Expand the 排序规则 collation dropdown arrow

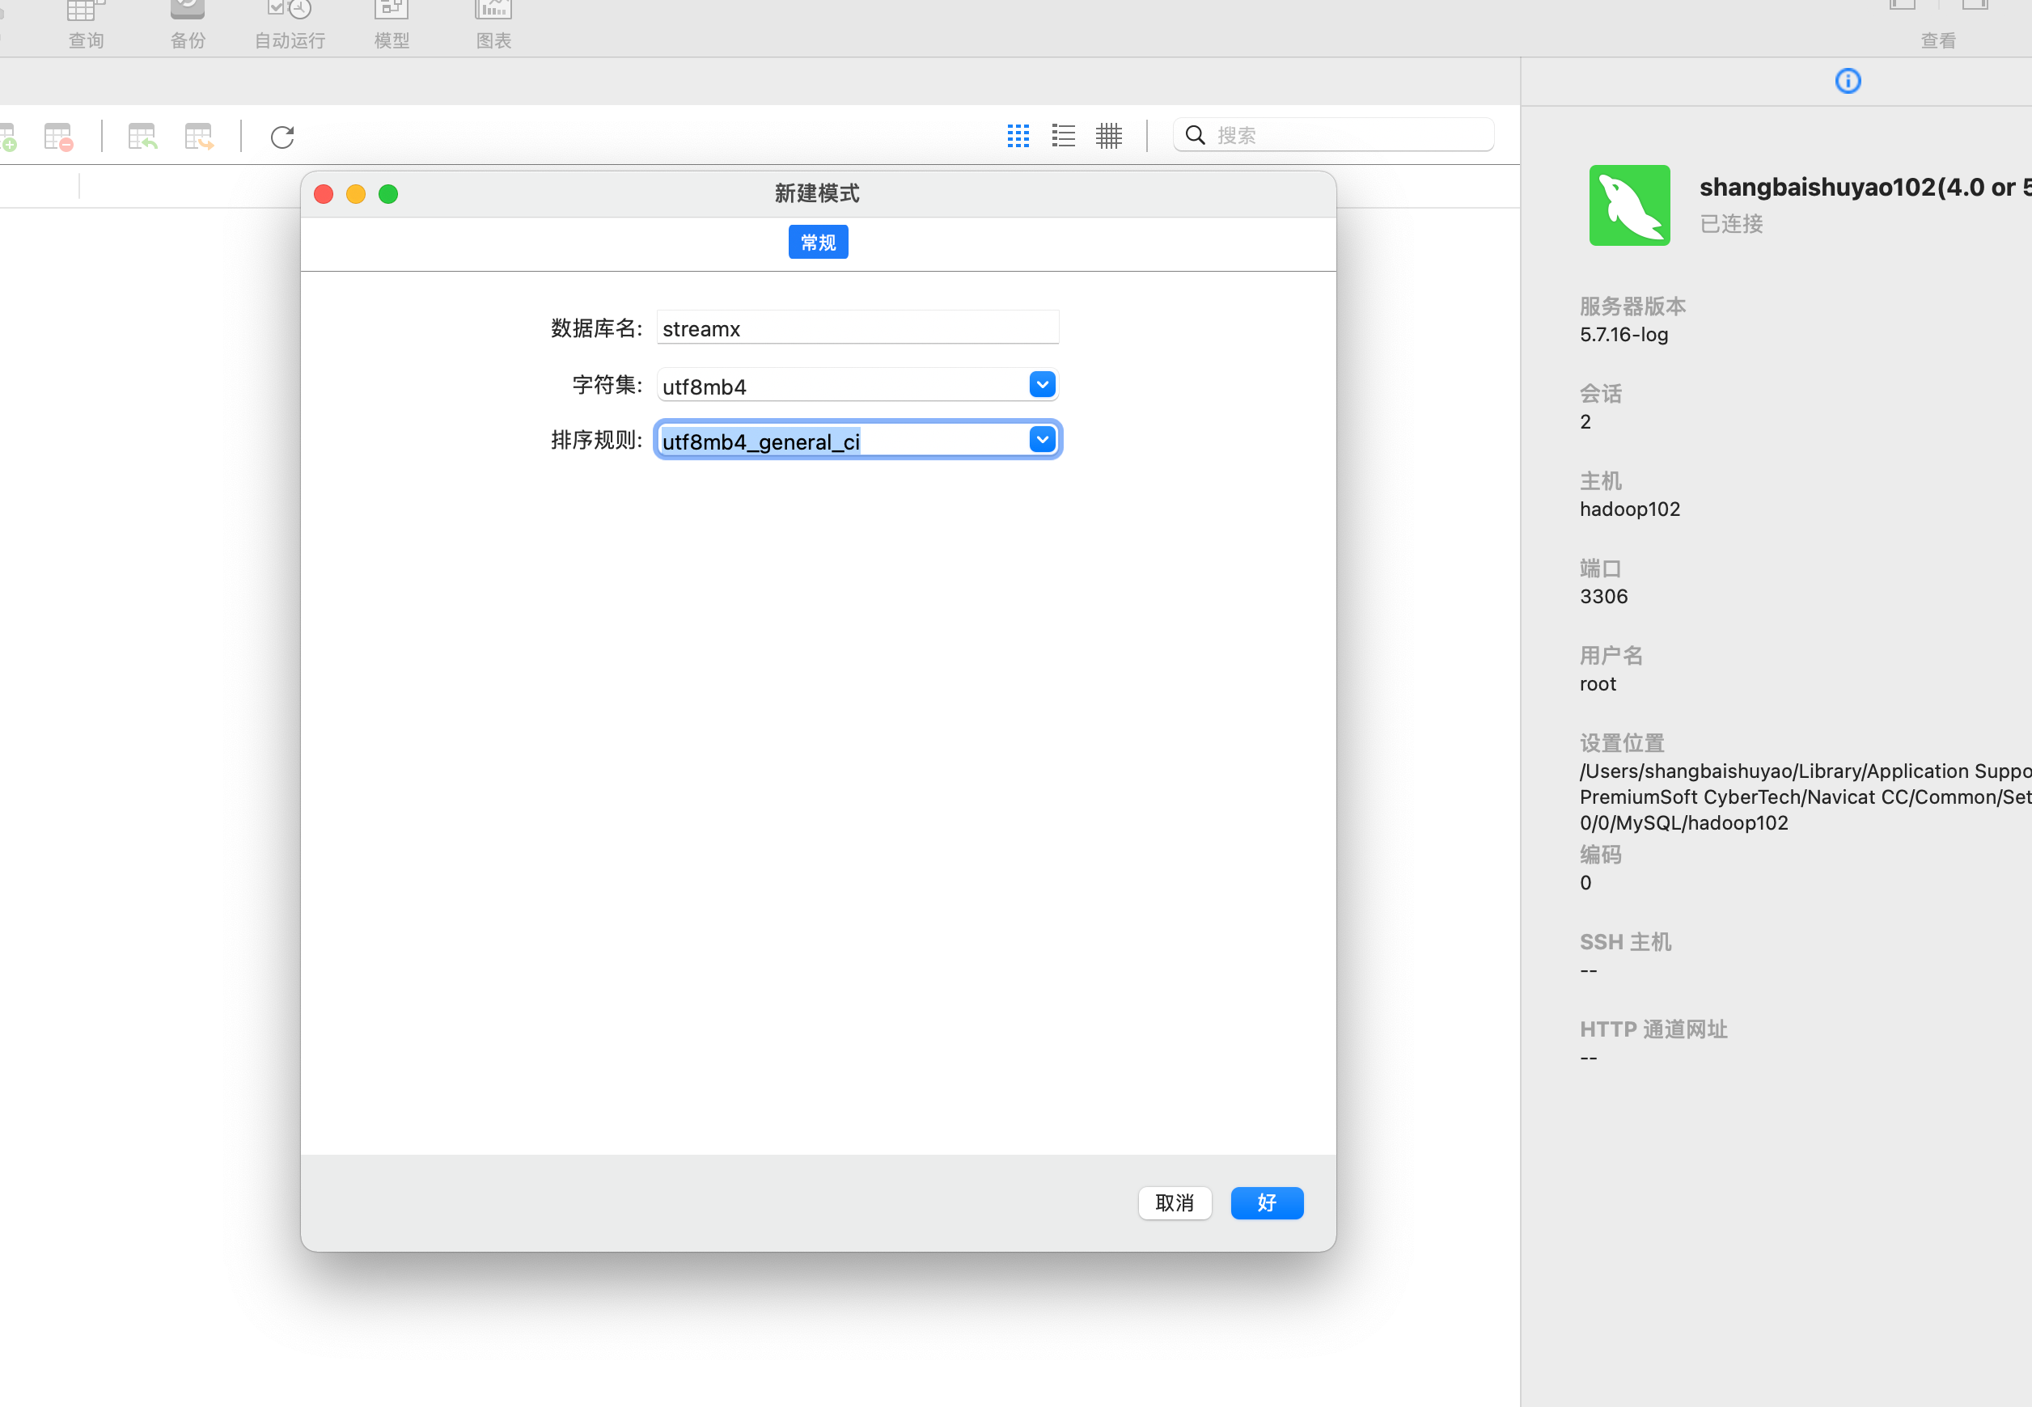[1043, 439]
